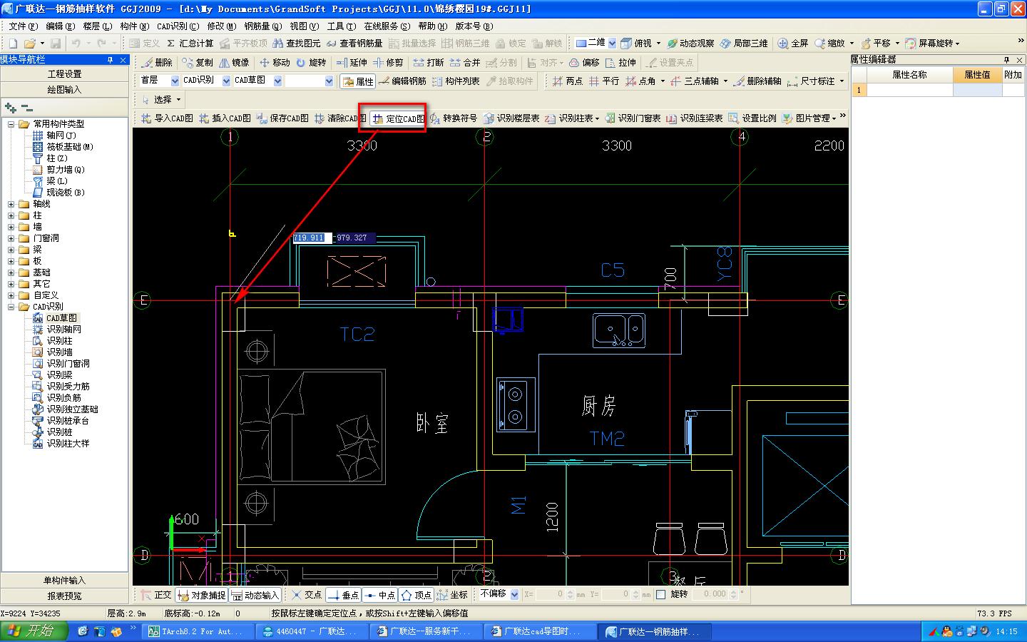Collapse the 常用构件类型 tree node
1027x642 pixels.
coord(11,124)
